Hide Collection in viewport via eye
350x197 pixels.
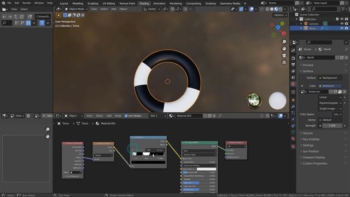(x=342, y=19)
